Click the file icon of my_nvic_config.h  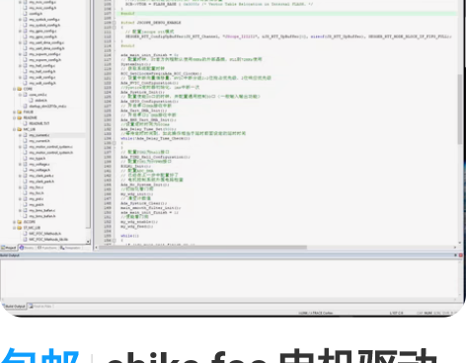click(26, 8)
